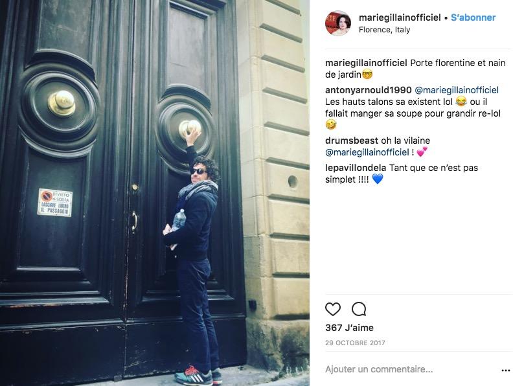The image size is (524, 386).
Task: Open the lepavillondela commenter profile
Action: (x=356, y=168)
